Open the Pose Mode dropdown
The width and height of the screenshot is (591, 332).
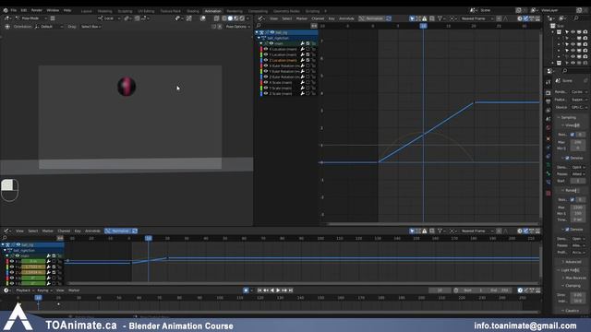tap(31, 18)
